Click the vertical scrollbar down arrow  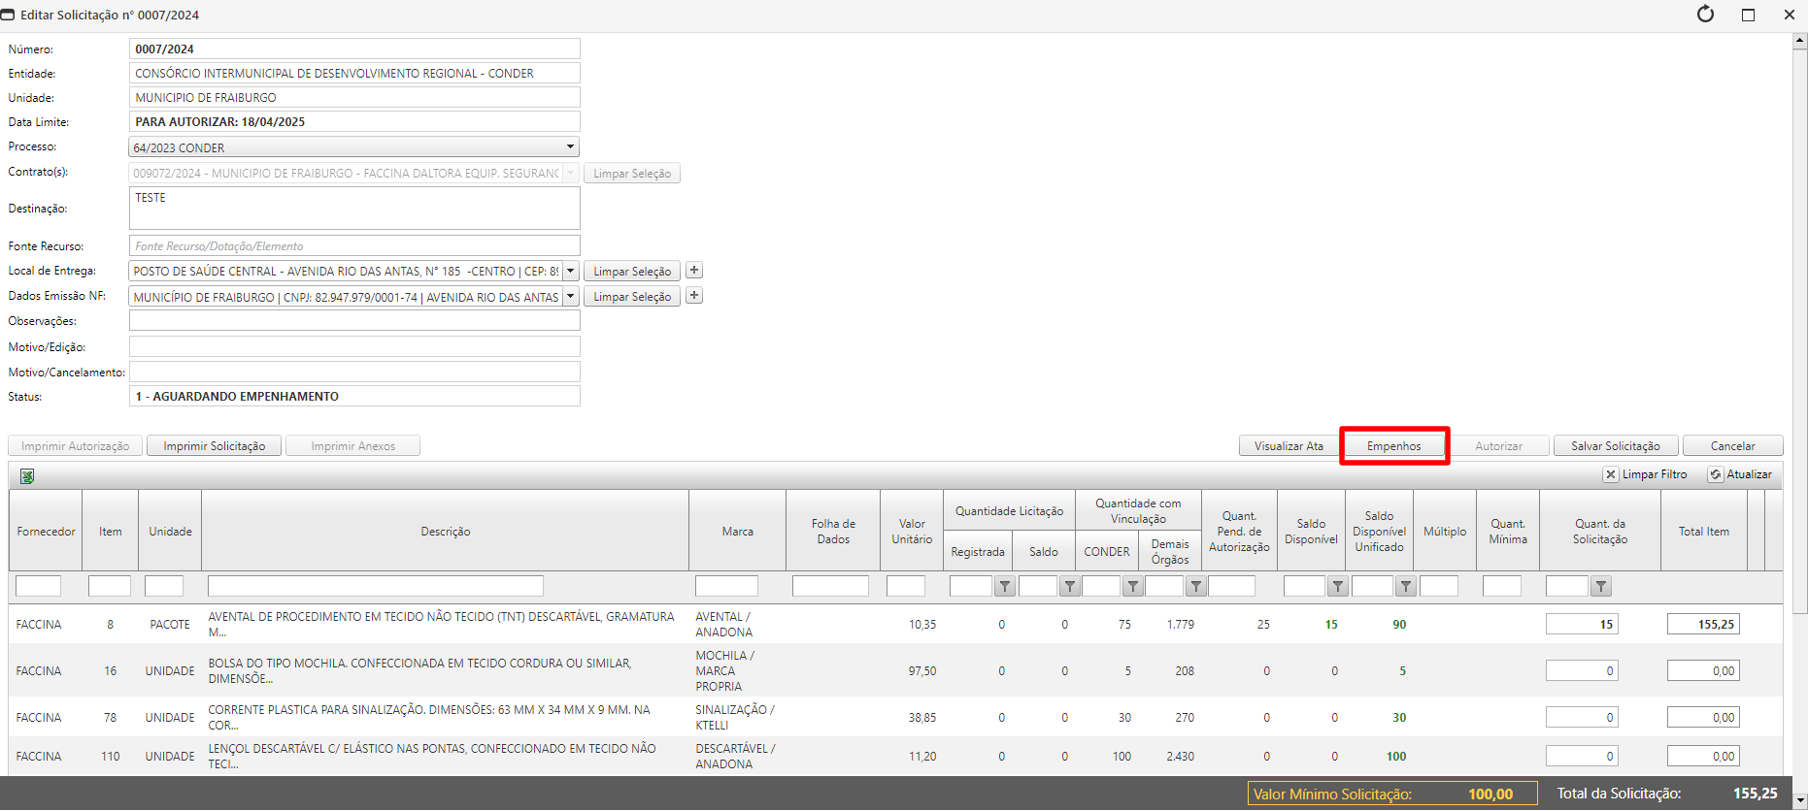(1799, 800)
